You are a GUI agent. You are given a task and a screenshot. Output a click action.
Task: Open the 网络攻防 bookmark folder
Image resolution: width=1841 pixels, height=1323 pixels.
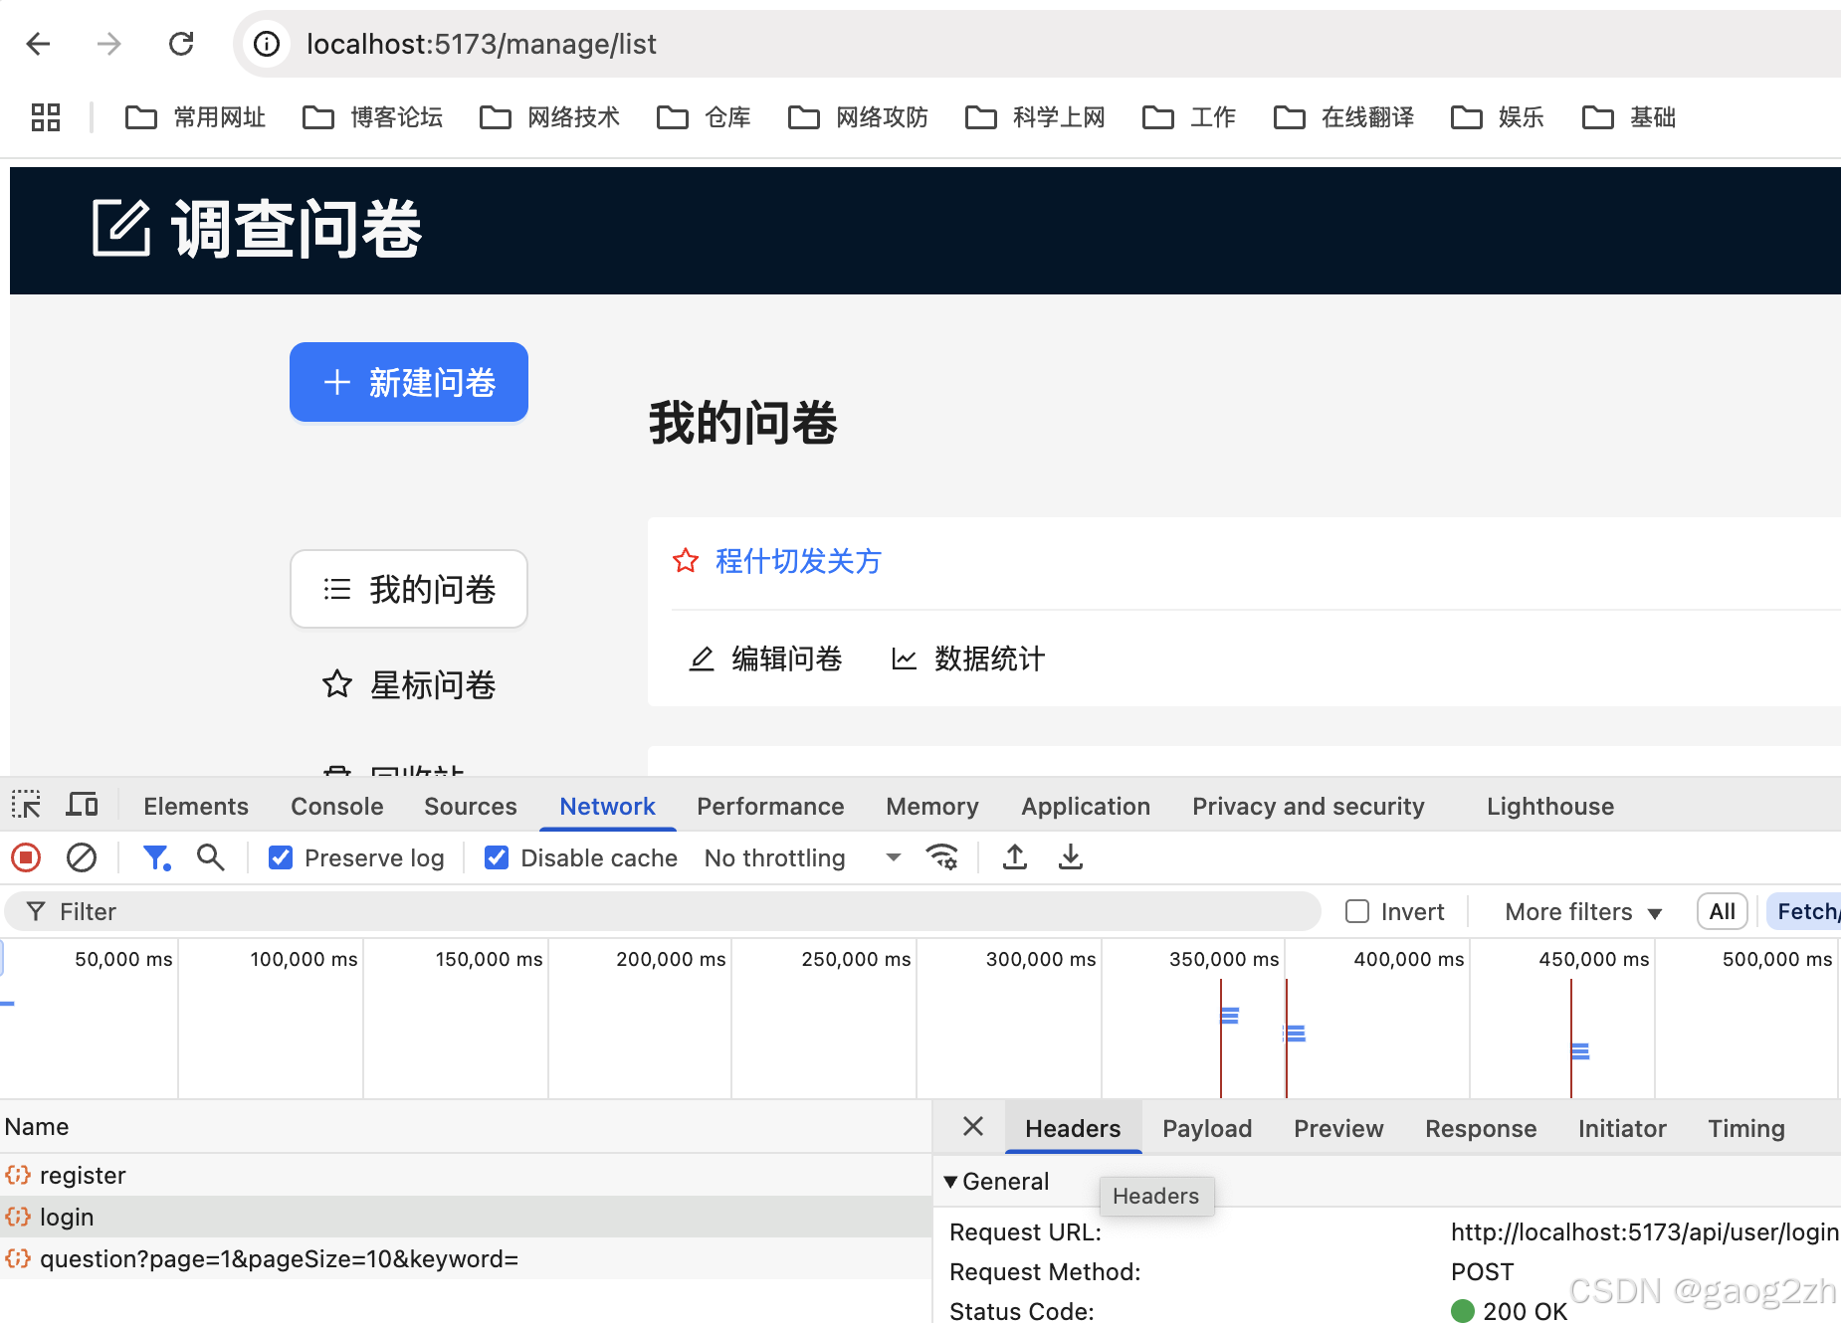tap(858, 117)
